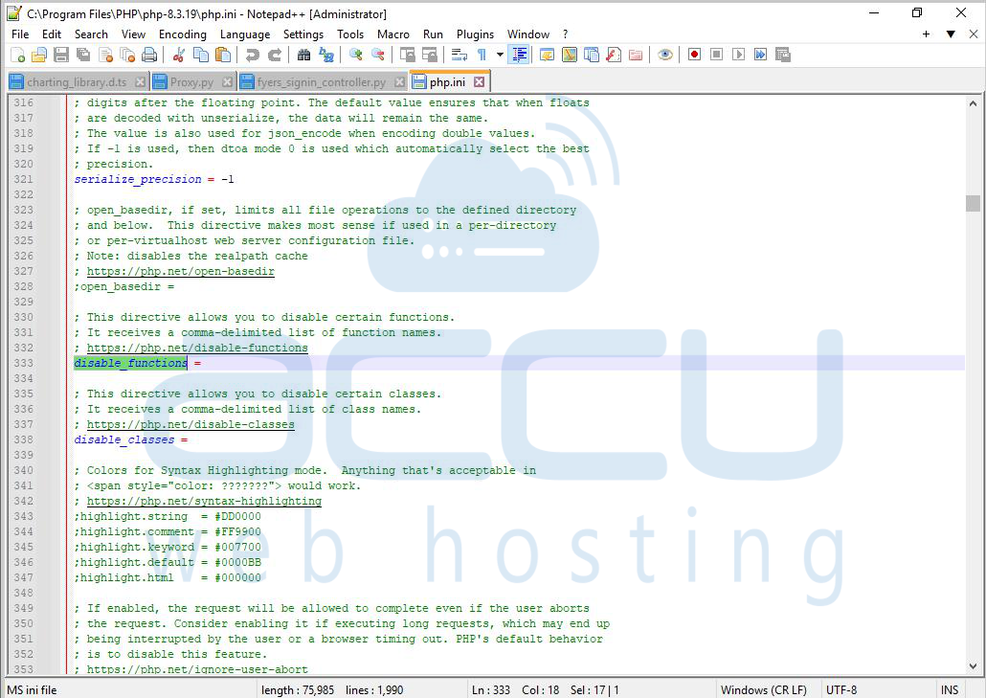Click the Cut scissors icon
The height and width of the screenshot is (698, 986).
coord(178,56)
